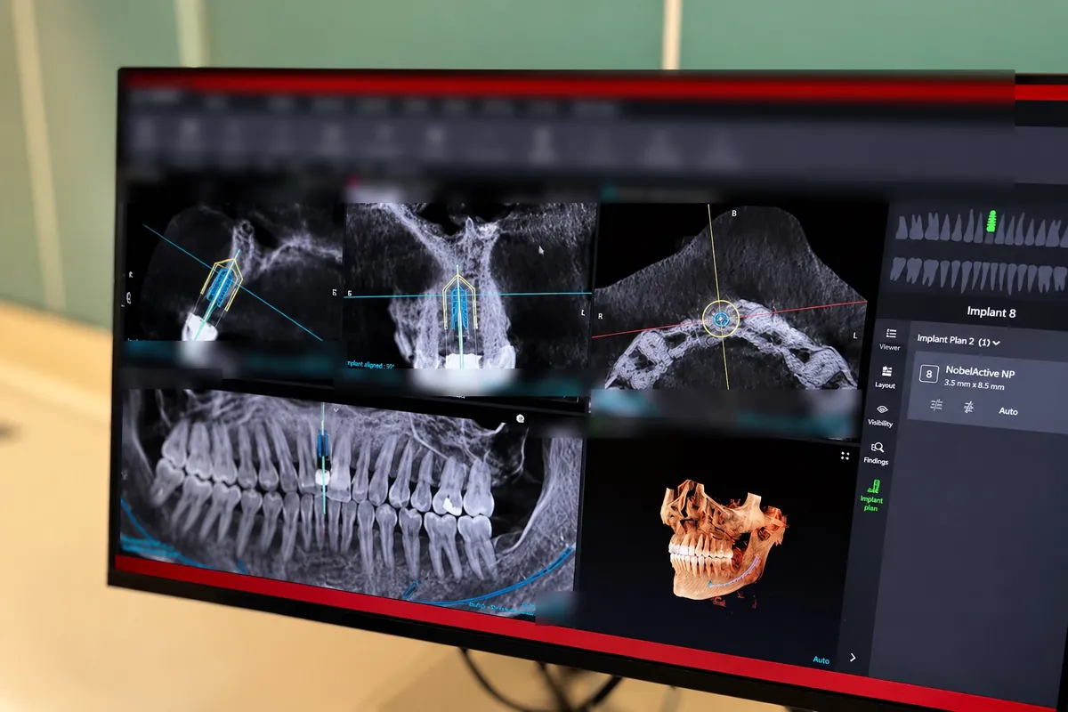Click the implant aligned 50° readout
Screen dimensions: 1068x712
point(372,363)
